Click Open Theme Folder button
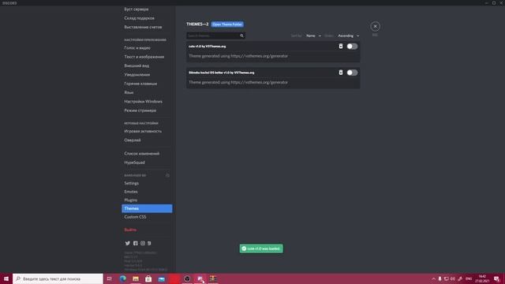 tap(227, 24)
